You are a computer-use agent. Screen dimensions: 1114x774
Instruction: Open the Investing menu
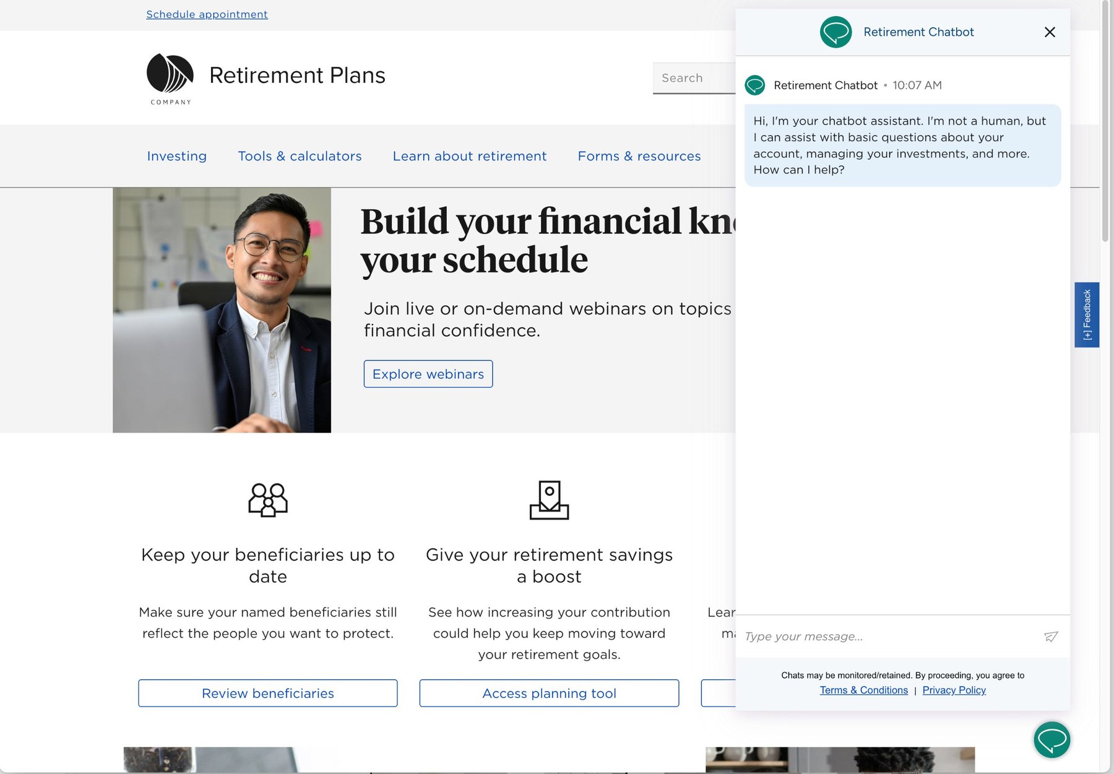[177, 156]
